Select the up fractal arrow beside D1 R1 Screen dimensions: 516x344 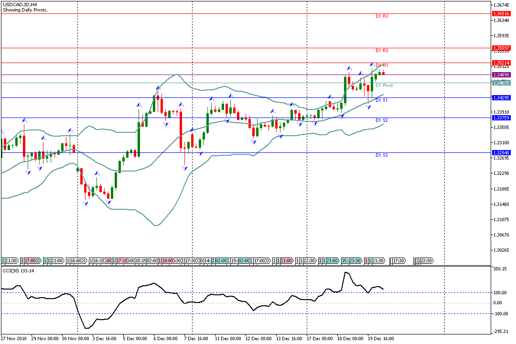pos(372,64)
